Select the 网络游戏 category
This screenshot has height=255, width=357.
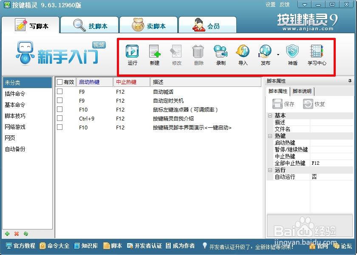pyautogui.click(x=27, y=127)
